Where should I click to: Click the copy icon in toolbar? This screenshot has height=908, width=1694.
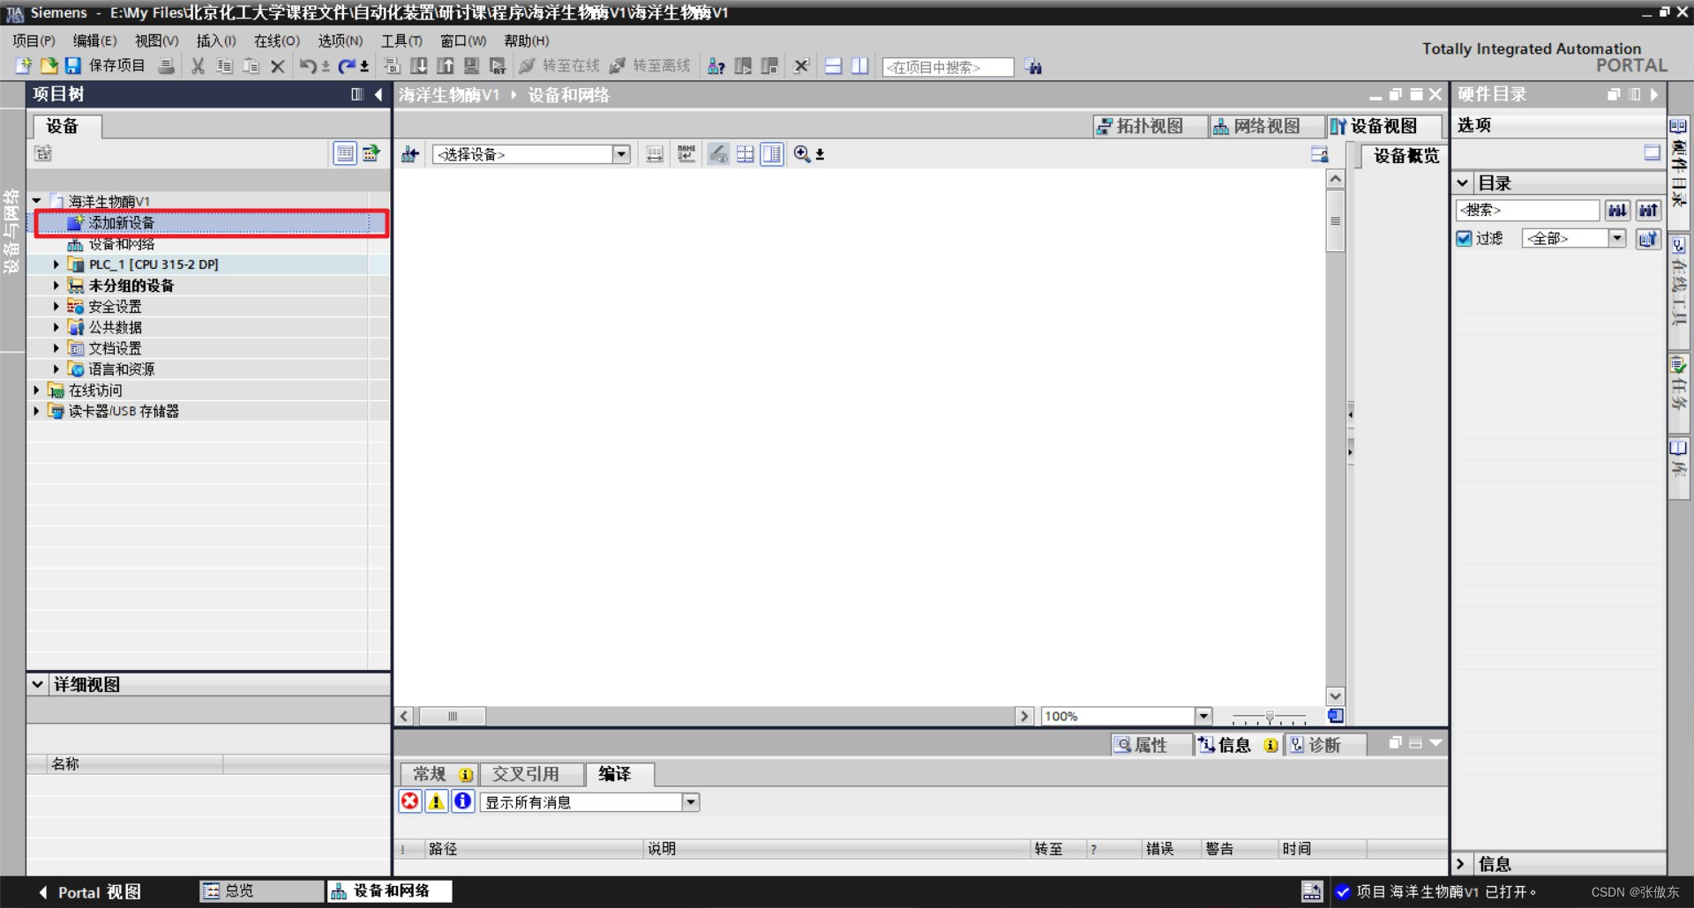click(x=225, y=66)
